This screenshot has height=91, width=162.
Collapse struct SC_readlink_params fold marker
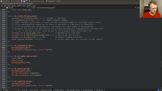(x=6, y=81)
